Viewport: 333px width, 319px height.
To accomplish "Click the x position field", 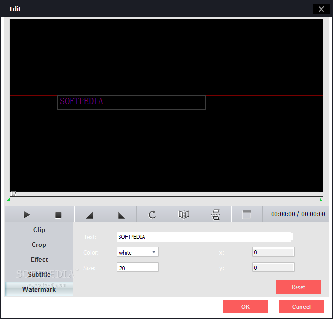I will 274,252.
